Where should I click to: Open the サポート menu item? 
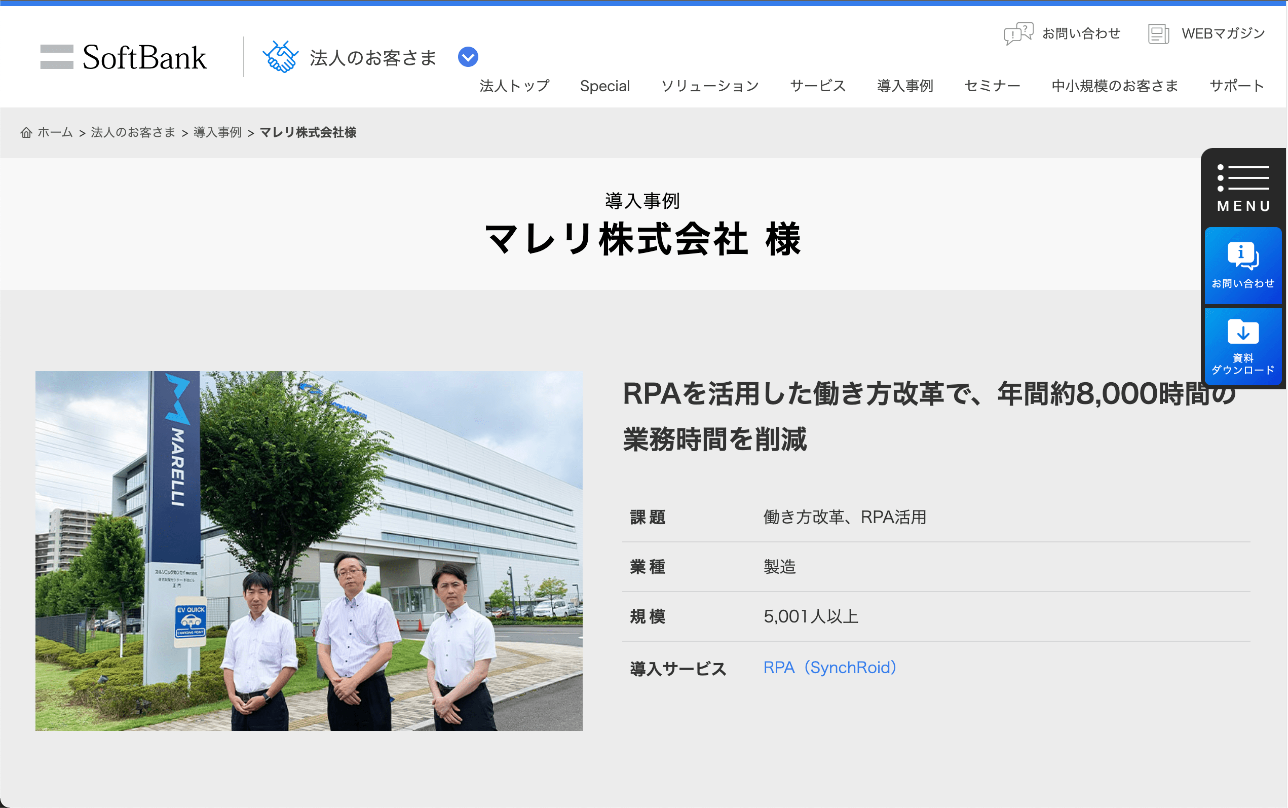[x=1237, y=86]
